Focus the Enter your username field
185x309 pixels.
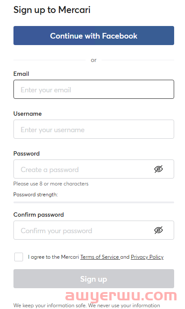tap(94, 129)
